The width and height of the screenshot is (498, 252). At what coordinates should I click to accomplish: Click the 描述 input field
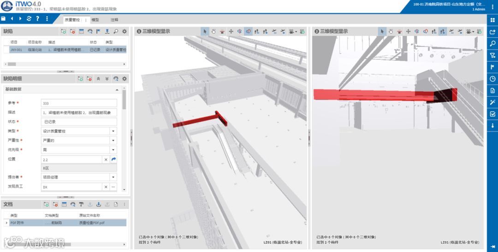(x=79, y=112)
